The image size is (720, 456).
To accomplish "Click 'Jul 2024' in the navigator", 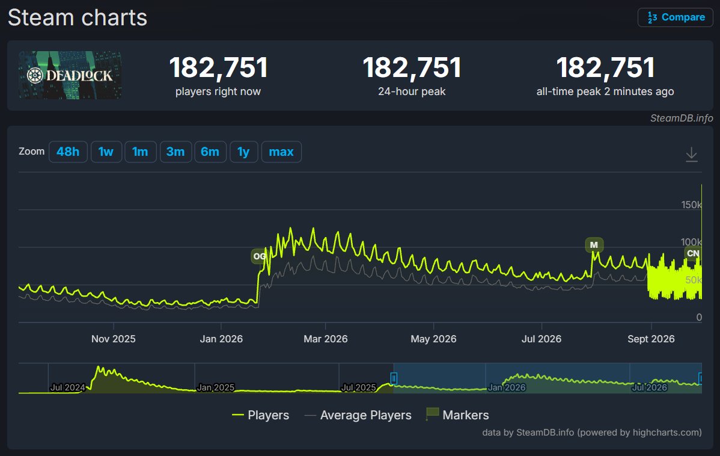I will click(x=67, y=387).
